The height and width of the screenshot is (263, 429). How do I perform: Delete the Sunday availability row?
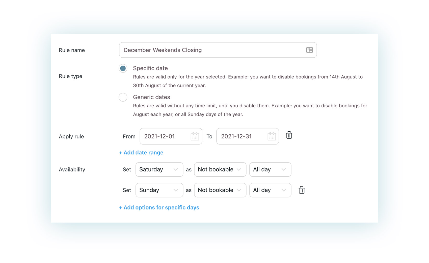point(302,190)
